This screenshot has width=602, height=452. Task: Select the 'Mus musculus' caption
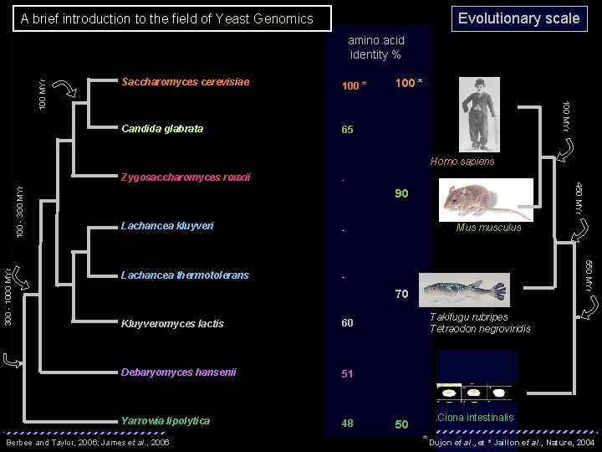(x=488, y=228)
